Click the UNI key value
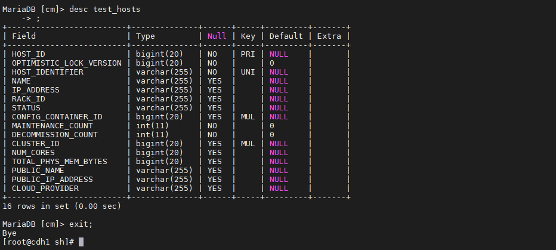 [x=248, y=72]
